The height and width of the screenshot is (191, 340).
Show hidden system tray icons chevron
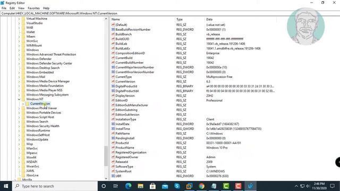point(296,186)
